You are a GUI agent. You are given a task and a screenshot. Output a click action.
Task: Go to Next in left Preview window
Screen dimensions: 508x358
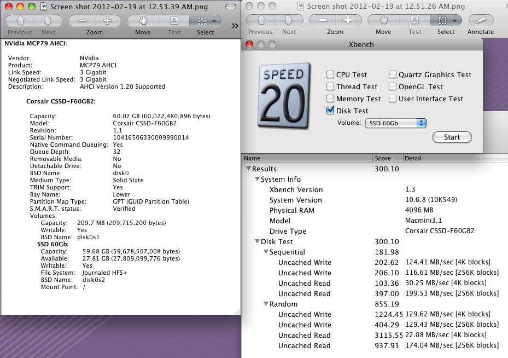pyautogui.click(x=48, y=21)
